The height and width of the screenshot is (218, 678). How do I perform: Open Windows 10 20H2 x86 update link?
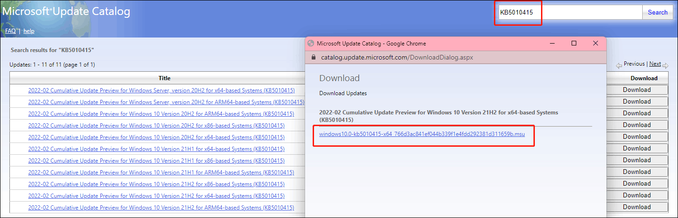156,126
